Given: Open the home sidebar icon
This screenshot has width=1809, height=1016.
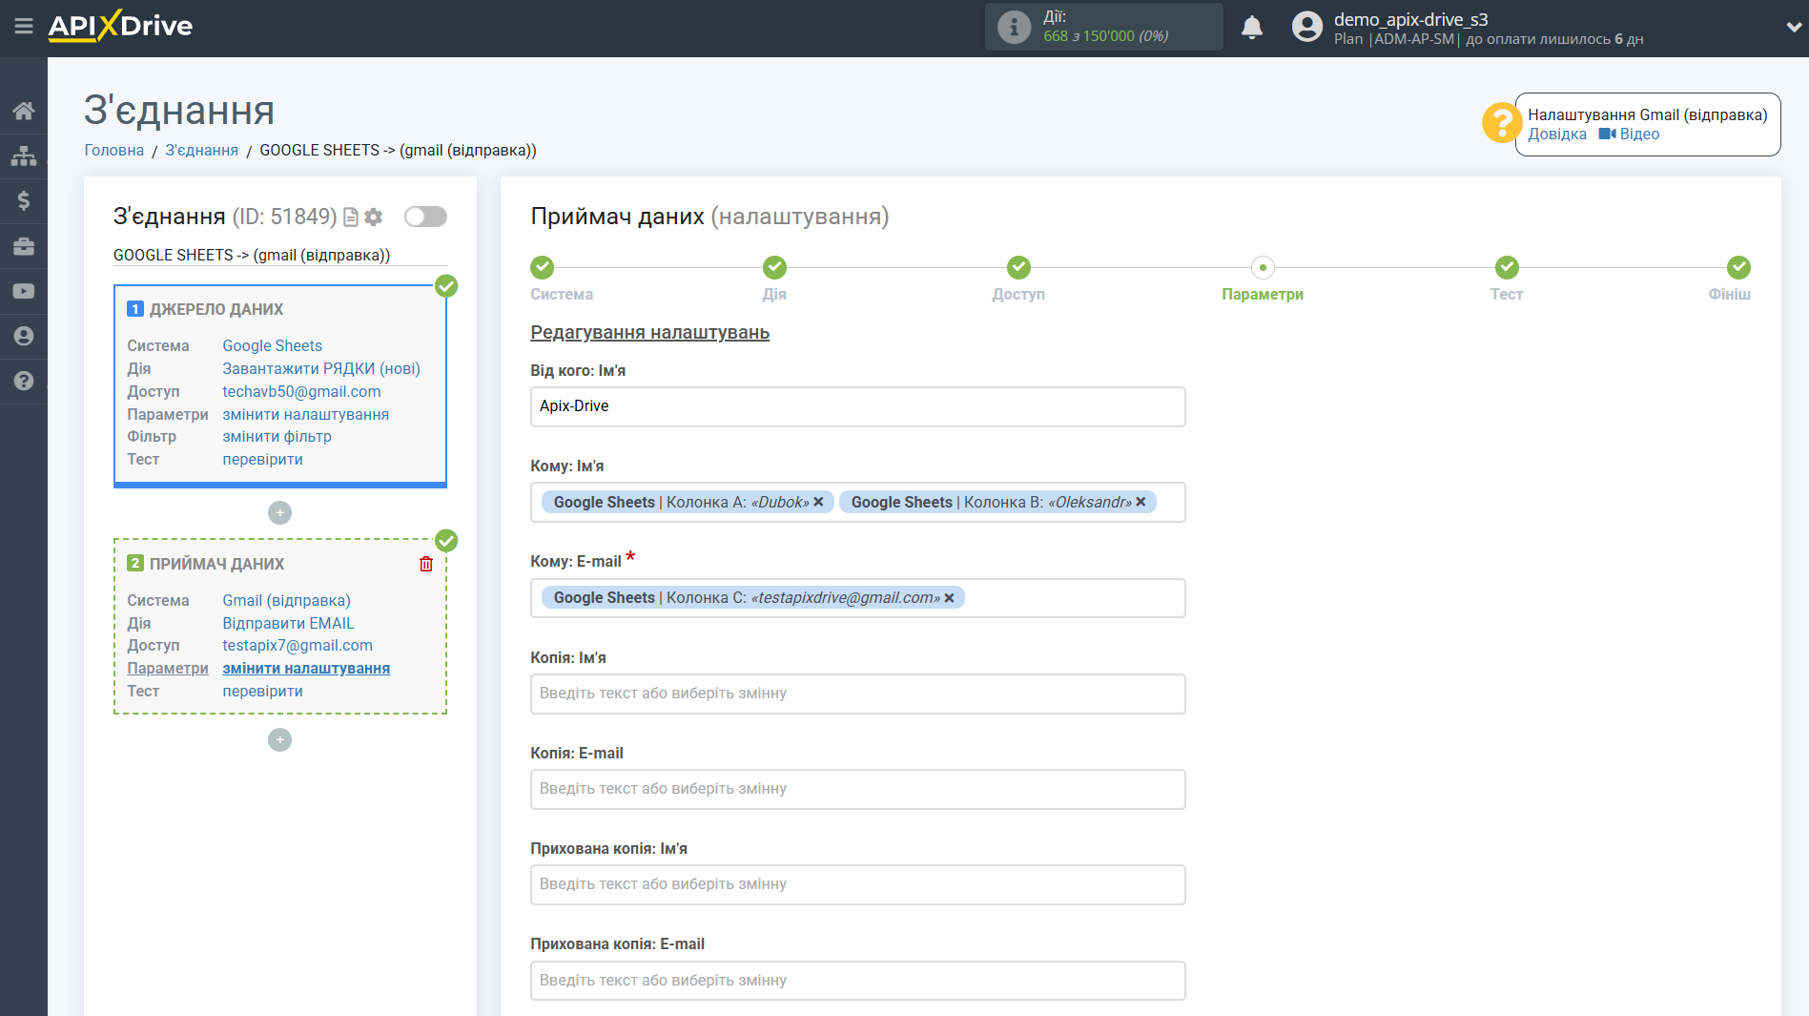Looking at the screenshot, I should pyautogui.click(x=24, y=111).
